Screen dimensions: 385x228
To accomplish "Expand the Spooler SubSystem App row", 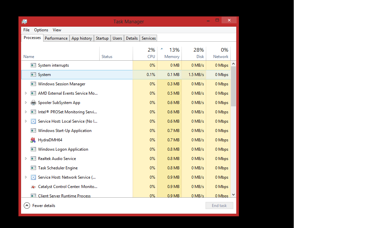I will coord(26,103).
